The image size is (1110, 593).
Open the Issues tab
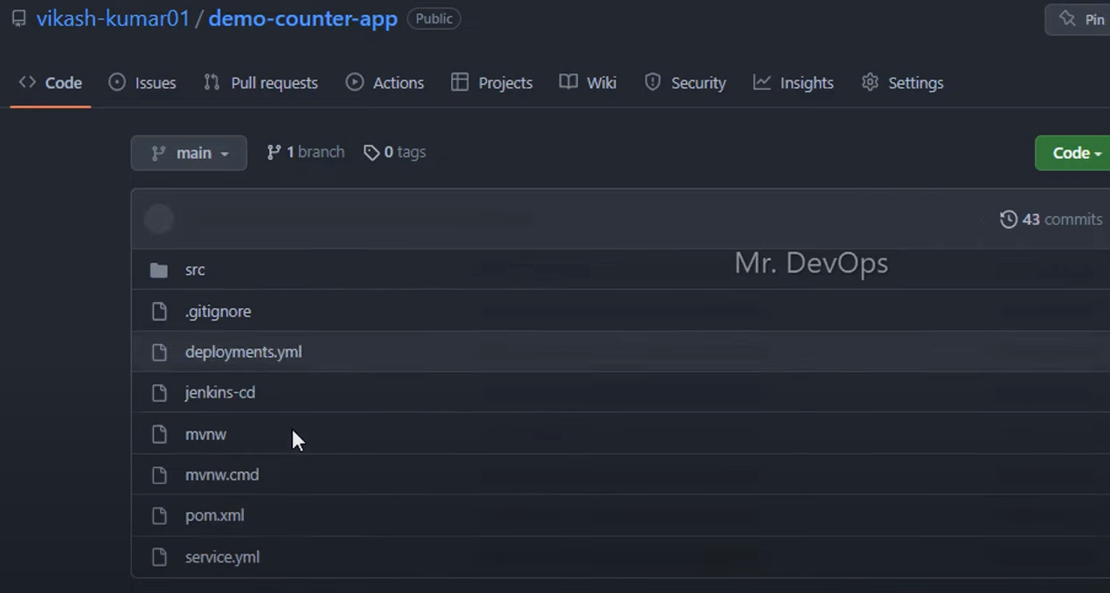pos(142,83)
